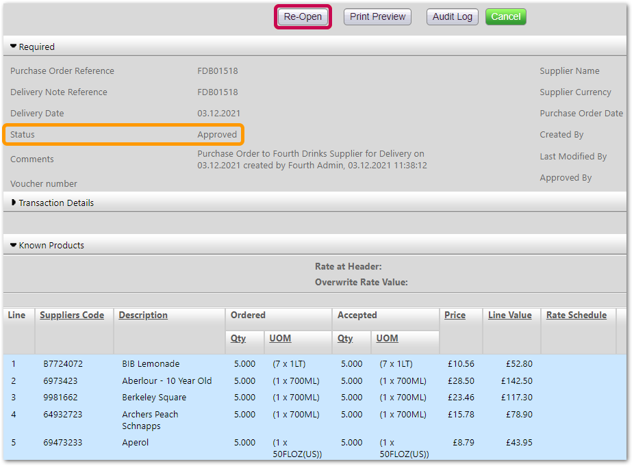Click line value £78.90

pos(519,414)
